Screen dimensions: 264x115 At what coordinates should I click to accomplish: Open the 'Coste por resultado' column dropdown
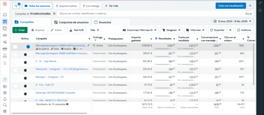[x=197, y=39]
